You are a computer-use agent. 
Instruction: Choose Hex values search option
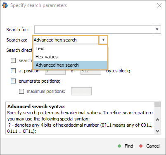point(70,57)
